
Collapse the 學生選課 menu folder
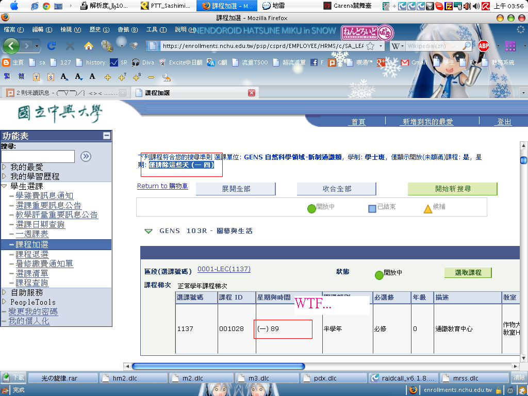(5, 186)
